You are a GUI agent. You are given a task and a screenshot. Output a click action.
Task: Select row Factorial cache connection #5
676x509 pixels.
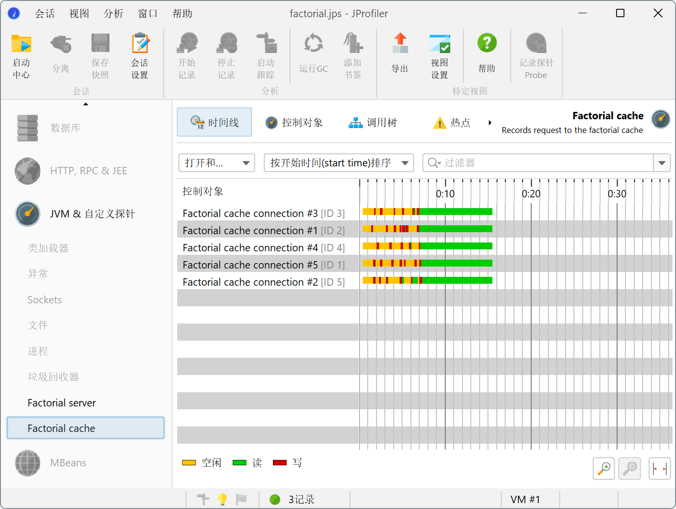coord(425,265)
